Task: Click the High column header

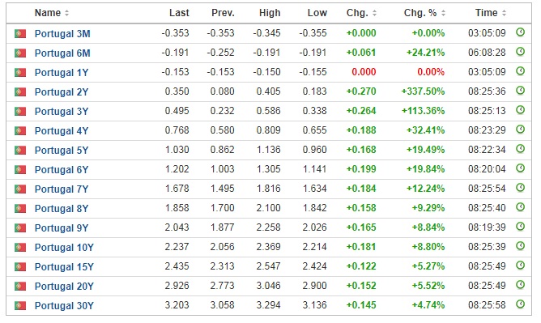Action: pyautogui.click(x=270, y=13)
